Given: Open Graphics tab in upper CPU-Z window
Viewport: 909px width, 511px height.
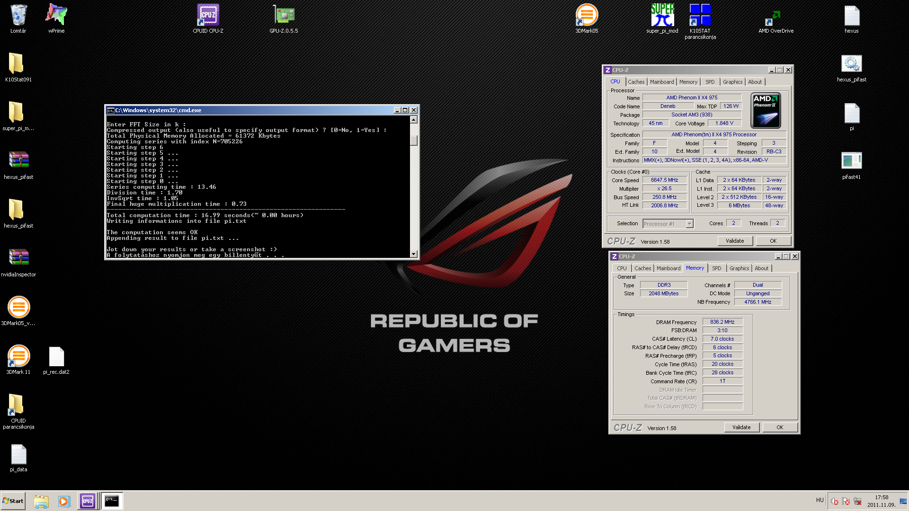Looking at the screenshot, I should [732, 82].
